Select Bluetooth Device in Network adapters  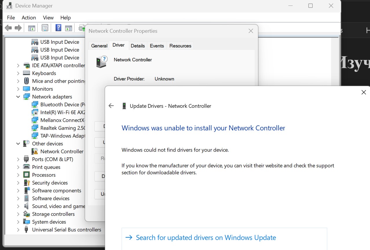tap(63, 105)
